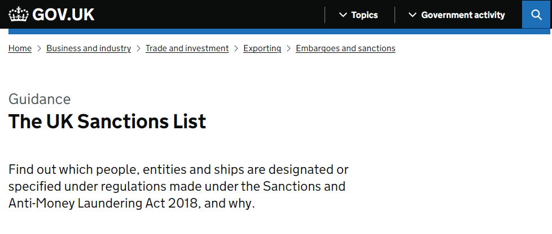Go to the Home breadcrumb link
Viewport: 552px width, 234px height.
[20, 48]
